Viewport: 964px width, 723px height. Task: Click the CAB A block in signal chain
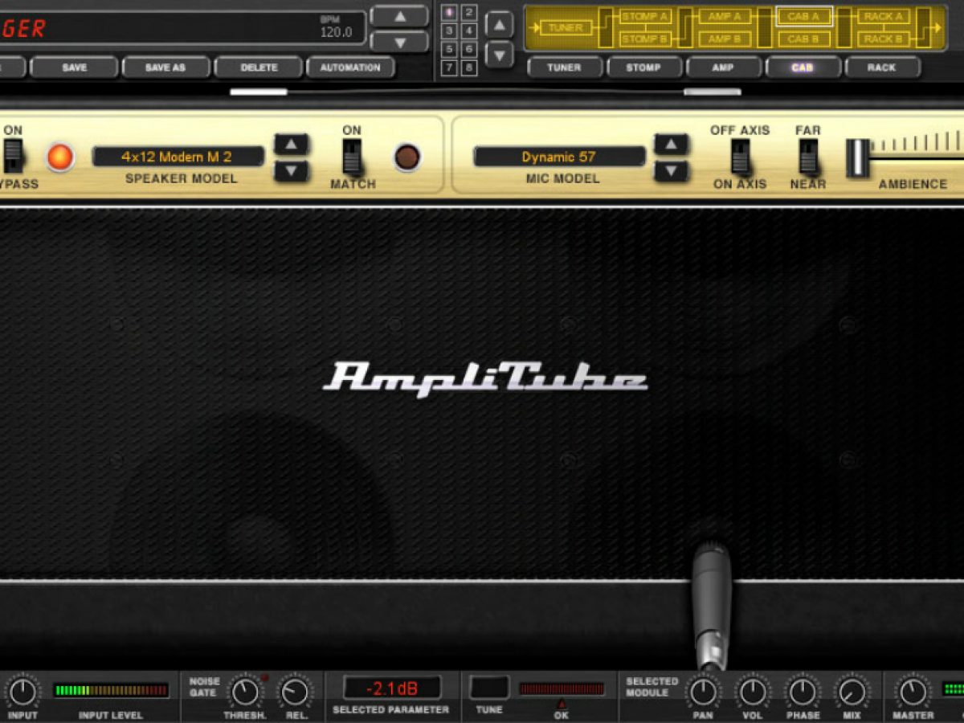click(x=803, y=17)
